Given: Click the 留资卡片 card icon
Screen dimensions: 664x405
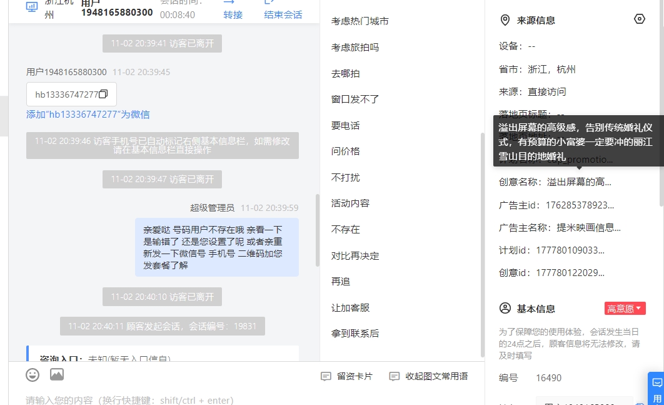Looking at the screenshot, I should click(x=326, y=377).
